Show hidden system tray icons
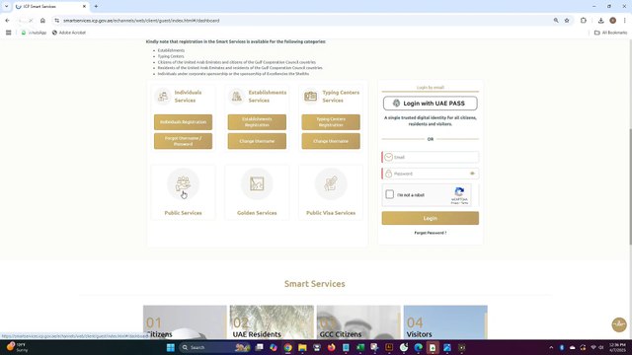 (551, 347)
